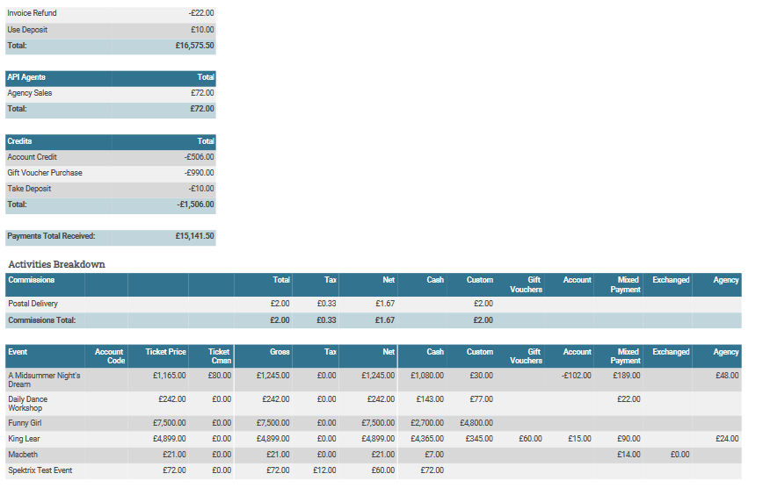Click the £189.00 mixed payment value

627,376
